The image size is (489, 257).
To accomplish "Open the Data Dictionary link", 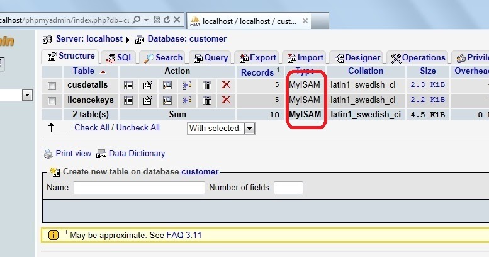I will tap(137, 154).
